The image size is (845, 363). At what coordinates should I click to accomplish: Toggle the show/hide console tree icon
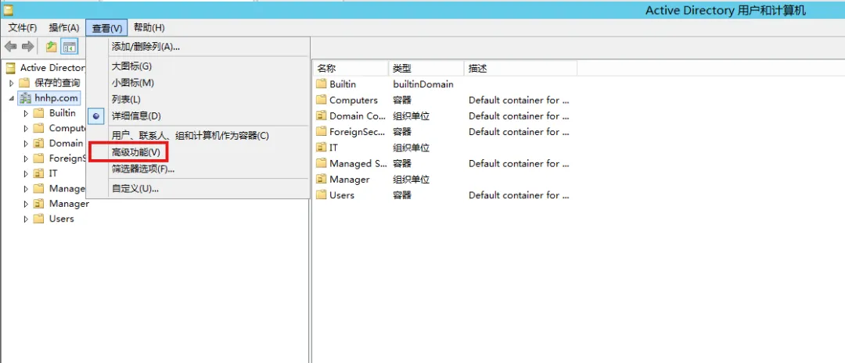pyautogui.click(x=70, y=47)
